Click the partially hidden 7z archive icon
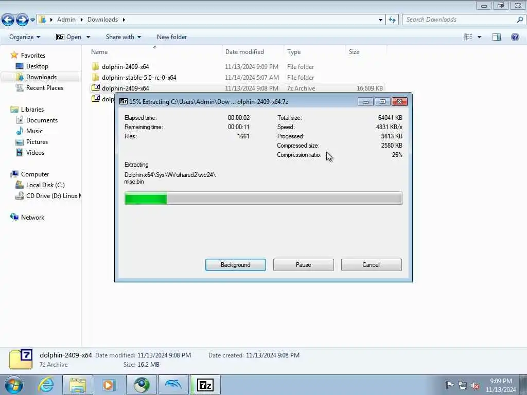The image size is (527, 395). point(96,98)
